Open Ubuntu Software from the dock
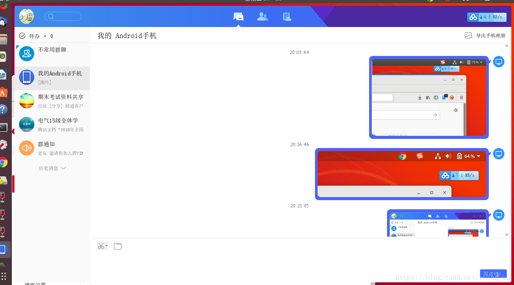The height and width of the screenshot is (285, 514). 3,92
